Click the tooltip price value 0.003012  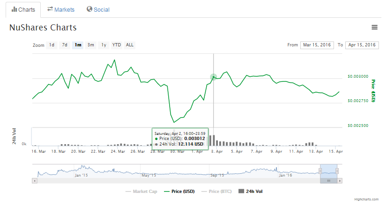[x=194, y=139]
